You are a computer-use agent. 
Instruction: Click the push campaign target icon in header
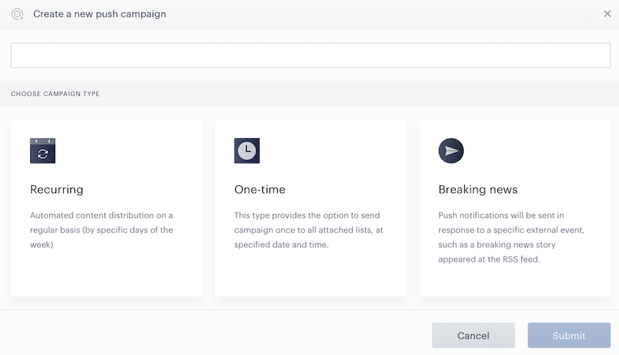coord(17,14)
